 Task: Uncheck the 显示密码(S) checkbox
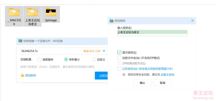(119, 52)
